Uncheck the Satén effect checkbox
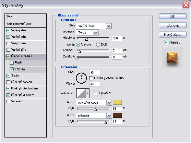The height and width of the screenshot is (143, 191). tap(8, 76)
